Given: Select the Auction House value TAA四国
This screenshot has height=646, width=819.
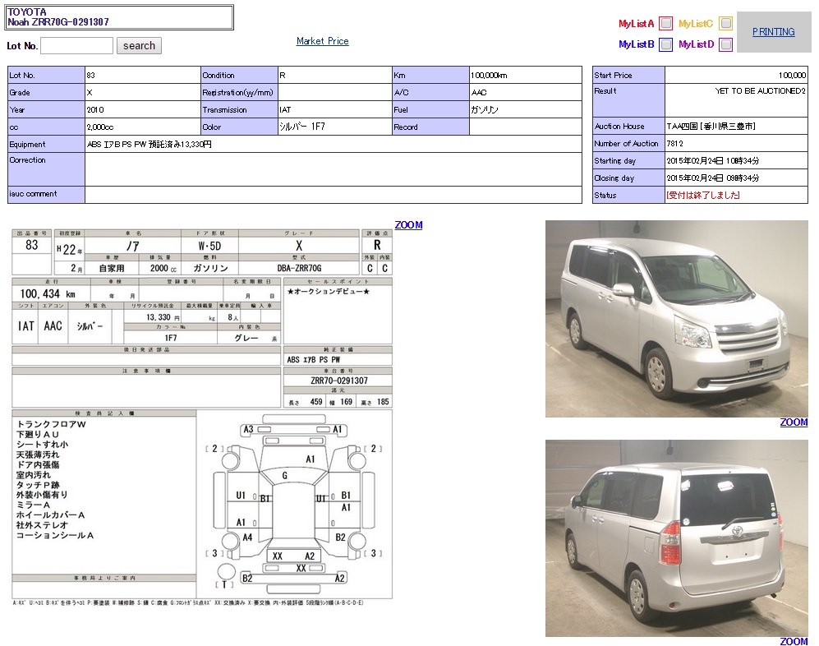Looking at the screenshot, I should point(711,127).
